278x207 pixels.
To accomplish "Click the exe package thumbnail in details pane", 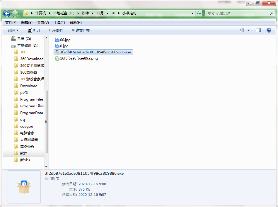I will pos(24,187).
